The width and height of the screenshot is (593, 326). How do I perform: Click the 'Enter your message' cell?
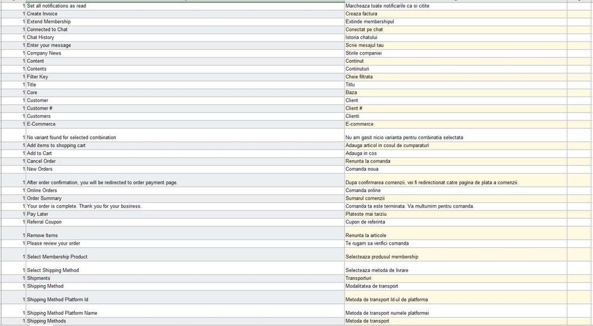tap(185, 46)
